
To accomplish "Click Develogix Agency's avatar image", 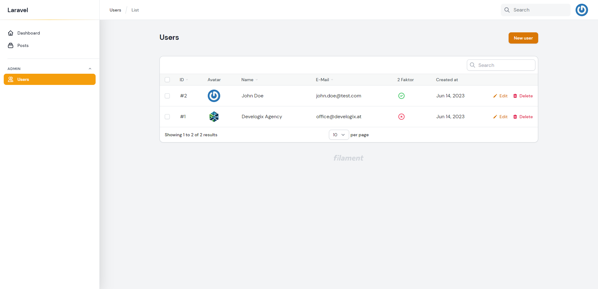I will coord(214,117).
